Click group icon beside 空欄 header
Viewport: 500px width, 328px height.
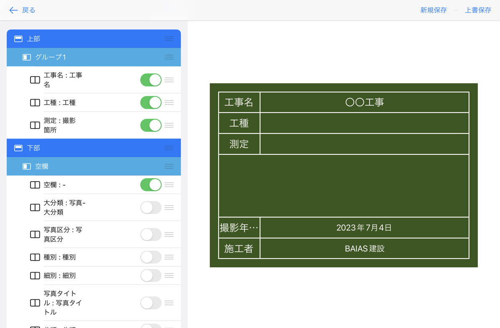[x=27, y=167]
